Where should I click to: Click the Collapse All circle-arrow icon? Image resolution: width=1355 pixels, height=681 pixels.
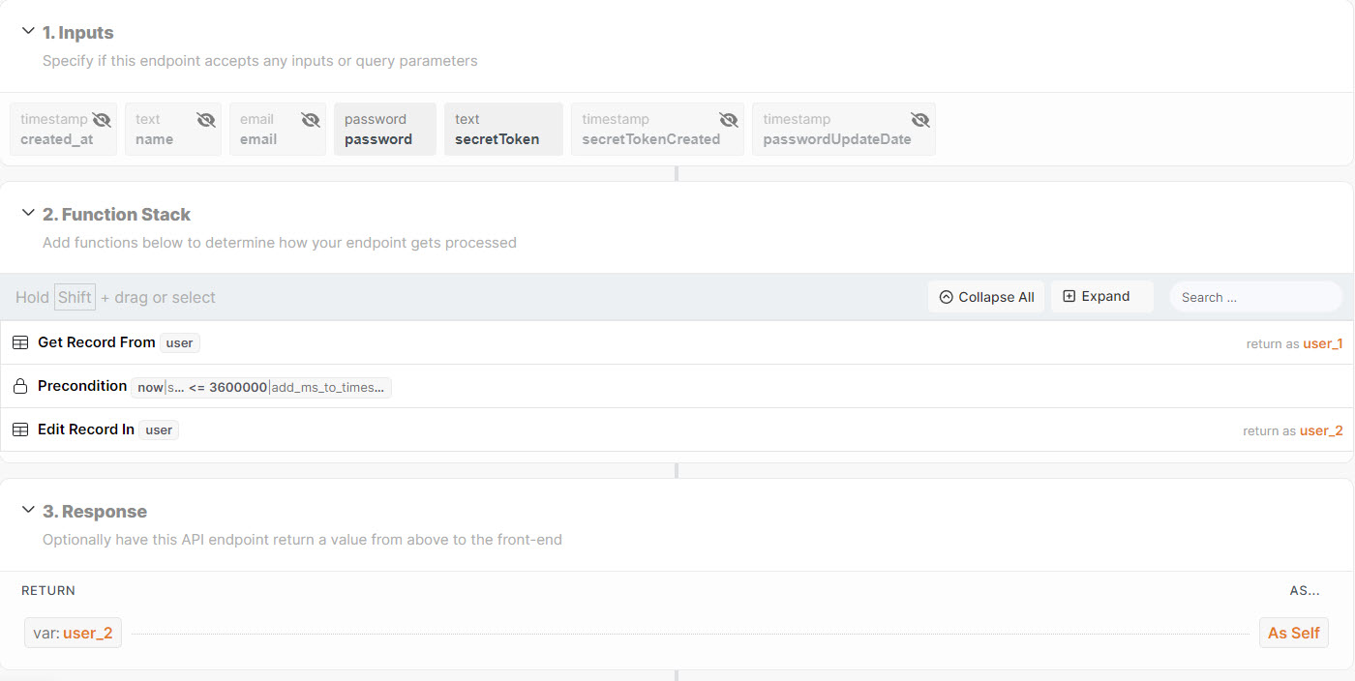point(946,297)
